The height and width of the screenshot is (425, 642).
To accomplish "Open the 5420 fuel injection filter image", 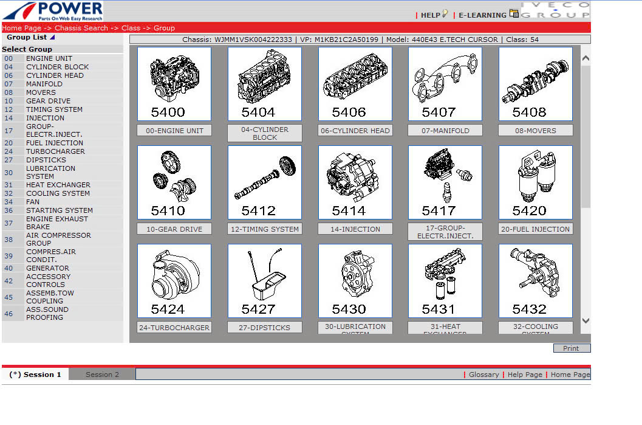I will [536, 182].
